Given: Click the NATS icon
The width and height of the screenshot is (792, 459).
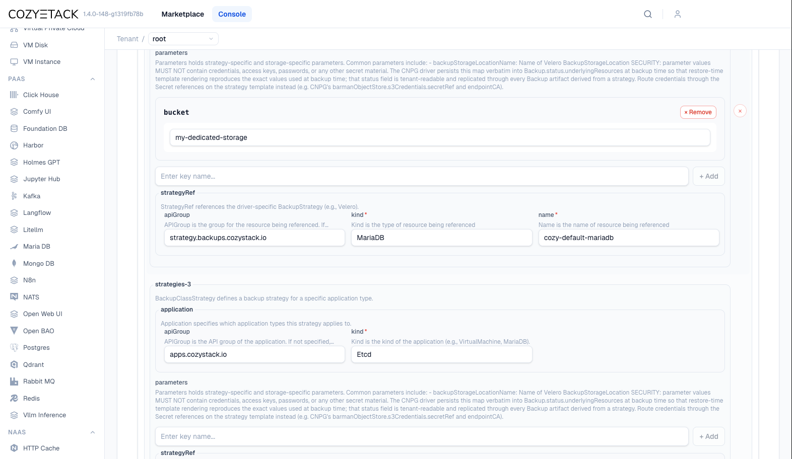Looking at the screenshot, I should (x=14, y=297).
